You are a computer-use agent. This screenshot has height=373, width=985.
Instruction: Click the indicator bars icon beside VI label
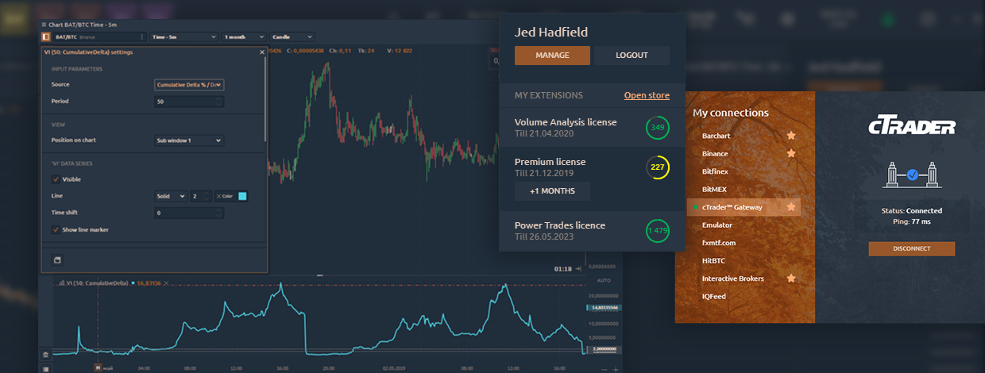pos(61,283)
